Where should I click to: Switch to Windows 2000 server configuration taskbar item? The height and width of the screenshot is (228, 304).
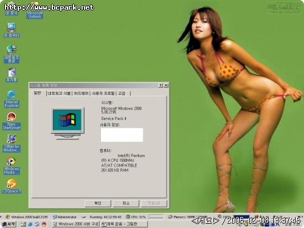[x=75, y=224]
